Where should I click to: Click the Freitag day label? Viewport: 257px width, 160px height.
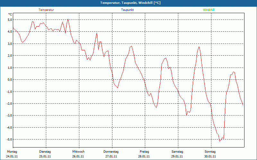coord(144,152)
